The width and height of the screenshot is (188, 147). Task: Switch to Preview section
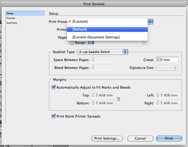25,18
